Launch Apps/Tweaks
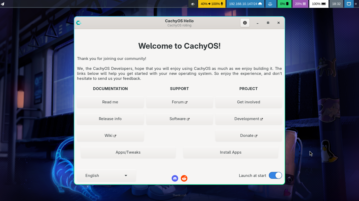Screen dimensions: 359x201 [x=128, y=152]
